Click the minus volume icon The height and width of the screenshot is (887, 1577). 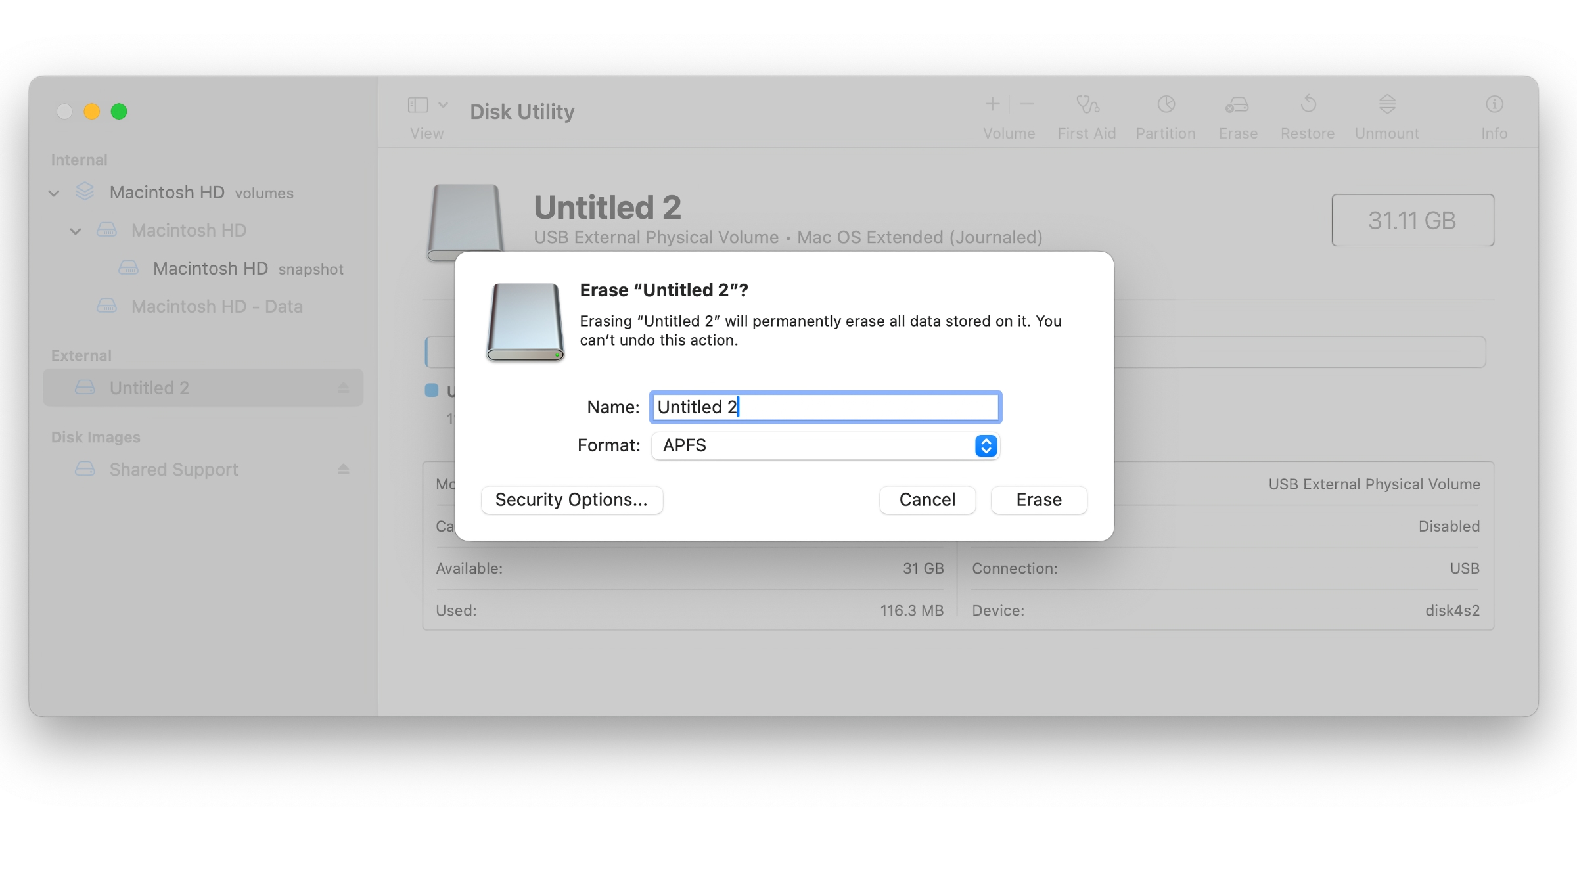(x=1026, y=104)
